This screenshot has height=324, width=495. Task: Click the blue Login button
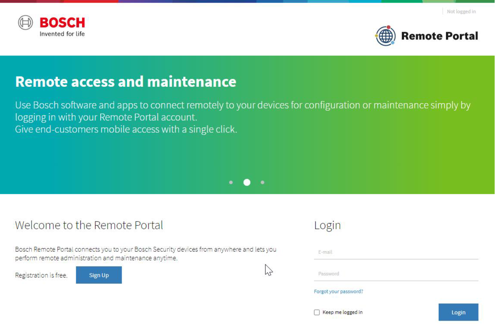[x=458, y=312]
